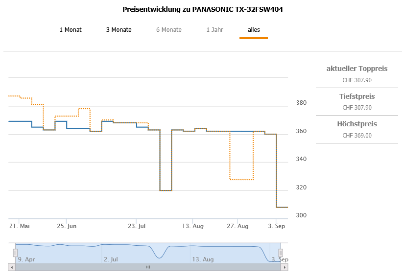This screenshot has height=280, width=404.
Task: Click the aktueller Toppreis heading
Action: click(x=357, y=69)
